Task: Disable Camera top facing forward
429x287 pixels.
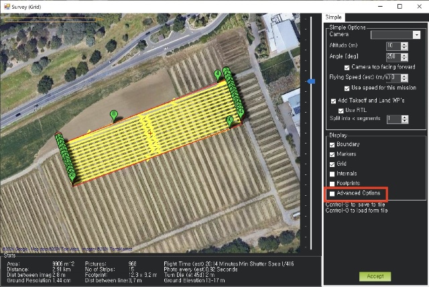Action: 347,67
